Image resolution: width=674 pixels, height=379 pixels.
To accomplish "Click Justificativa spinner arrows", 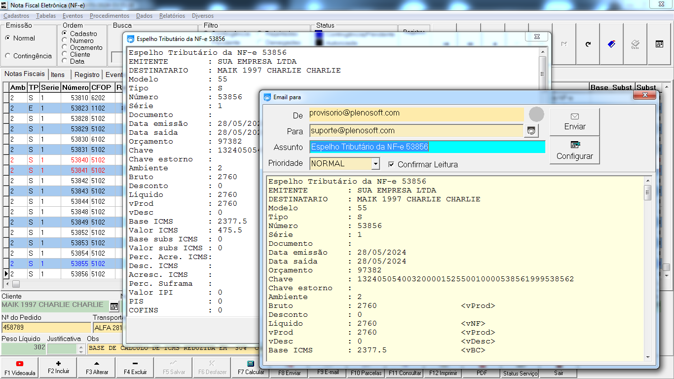I will click(x=81, y=348).
